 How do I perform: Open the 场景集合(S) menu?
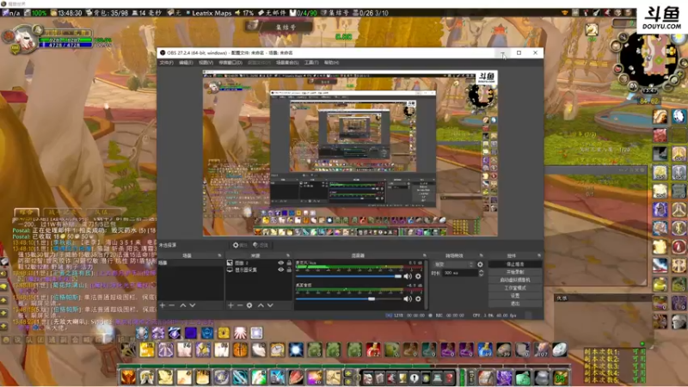click(x=287, y=63)
